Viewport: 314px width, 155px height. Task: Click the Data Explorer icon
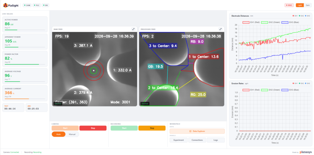click(x=190, y=131)
